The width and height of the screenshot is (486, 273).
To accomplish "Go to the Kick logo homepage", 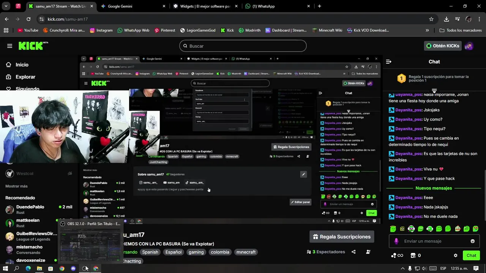I will point(33,45).
